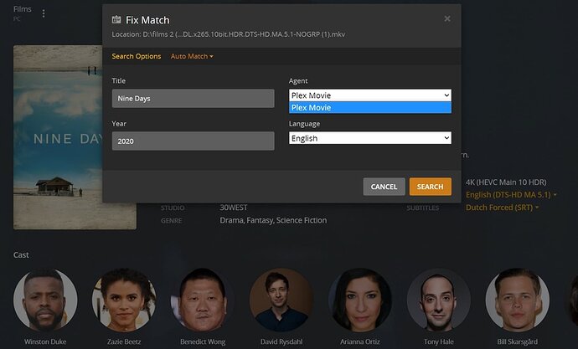
Task: Open Tony Hale's cast photo
Action: tap(439, 300)
